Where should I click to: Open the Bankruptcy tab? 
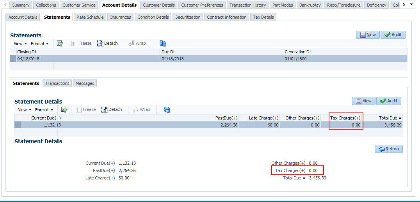(310, 5)
